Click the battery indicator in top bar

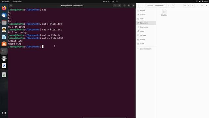click(x=205, y=1)
